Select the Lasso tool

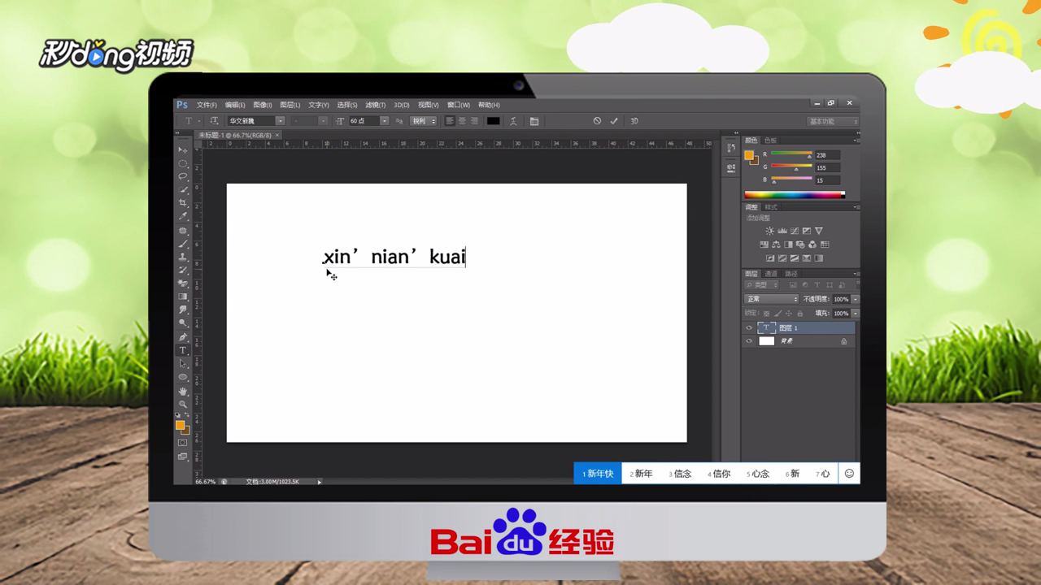[x=183, y=176]
